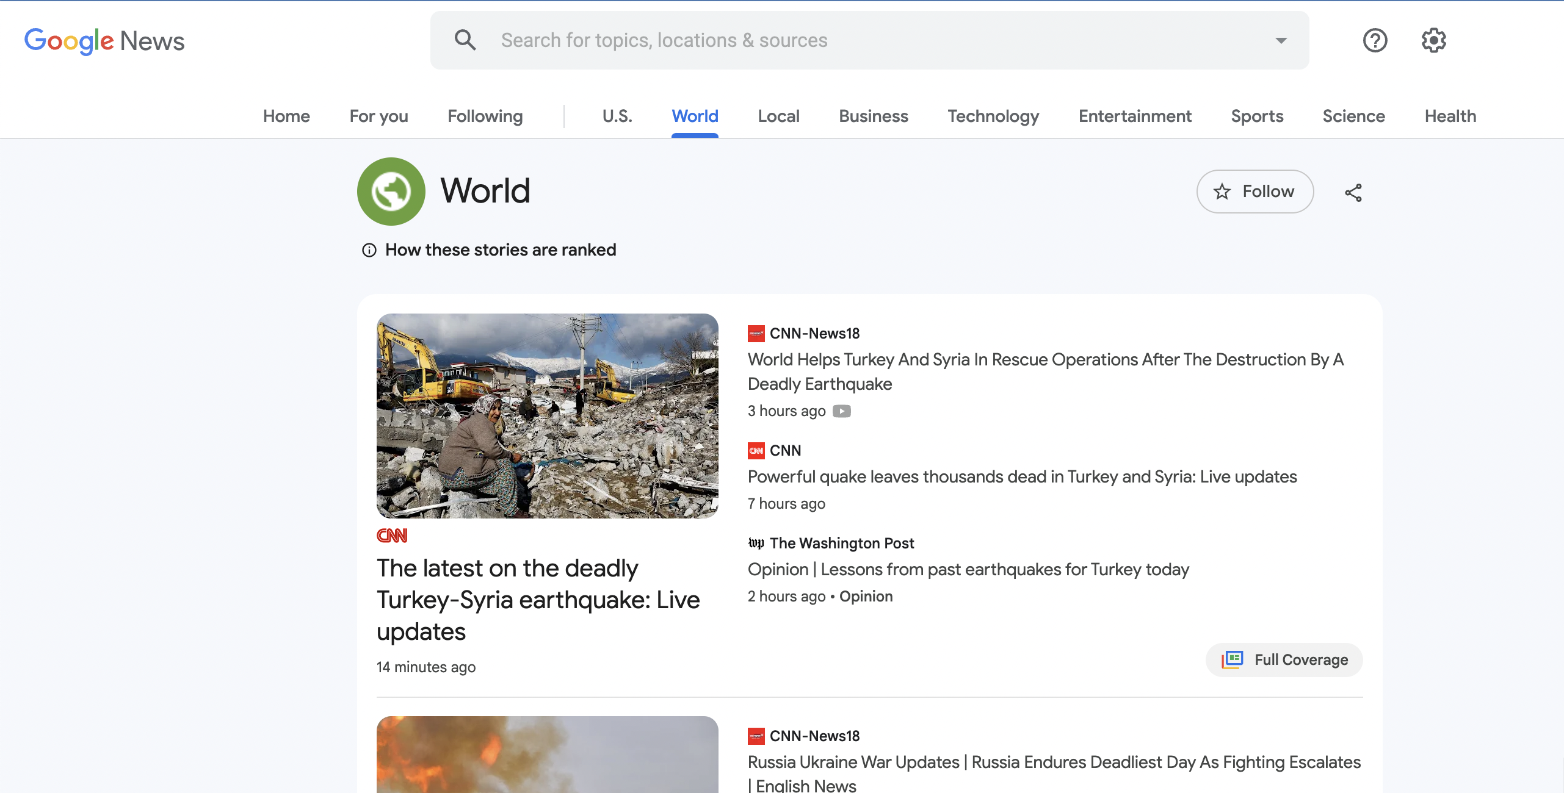This screenshot has width=1564, height=793.
Task: Click the info icon near ranking text
Action: point(369,250)
